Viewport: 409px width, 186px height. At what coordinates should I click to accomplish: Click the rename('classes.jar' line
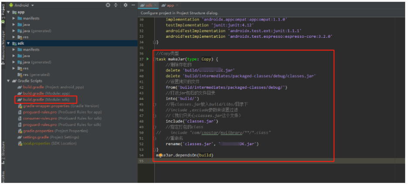pyautogui.click(x=212, y=144)
